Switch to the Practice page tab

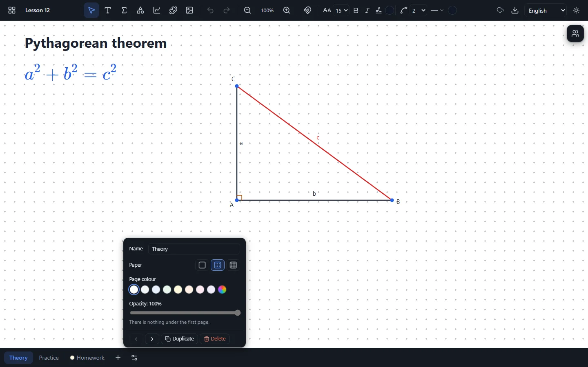click(x=49, y=358)
